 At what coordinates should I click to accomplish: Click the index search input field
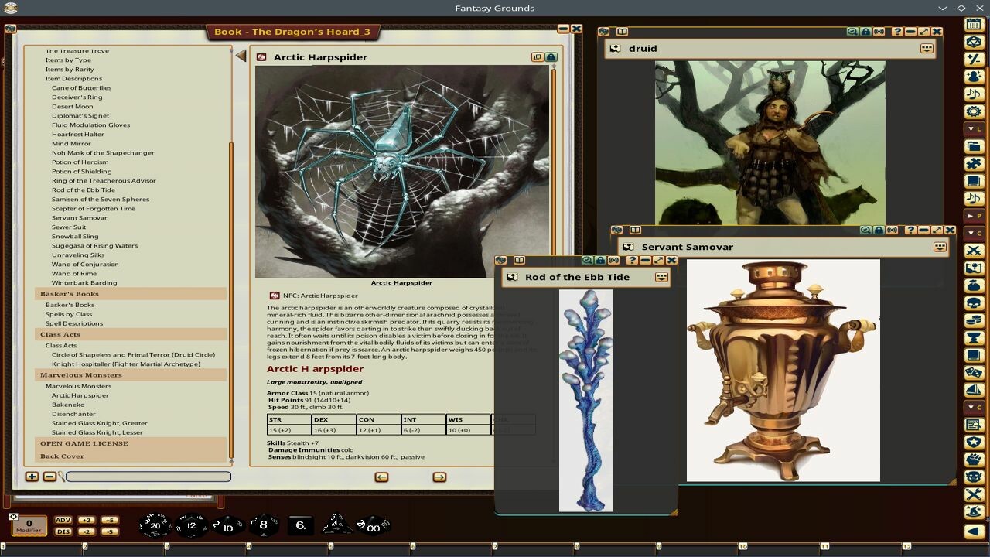click(148, 477)
